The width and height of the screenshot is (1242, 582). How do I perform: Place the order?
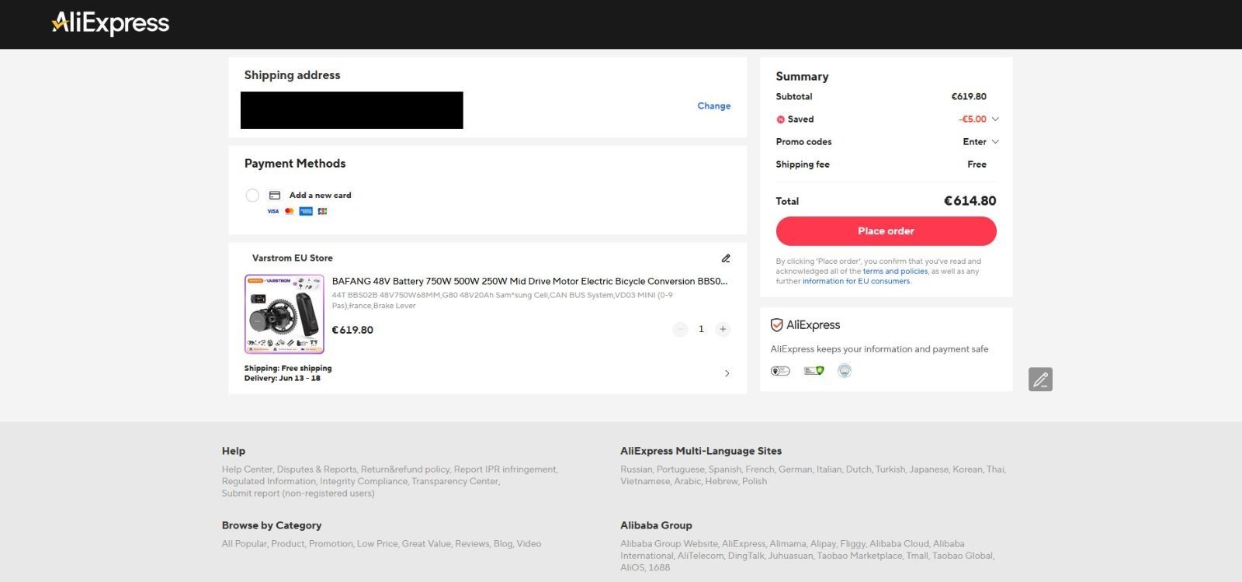(x=886, y=231)
